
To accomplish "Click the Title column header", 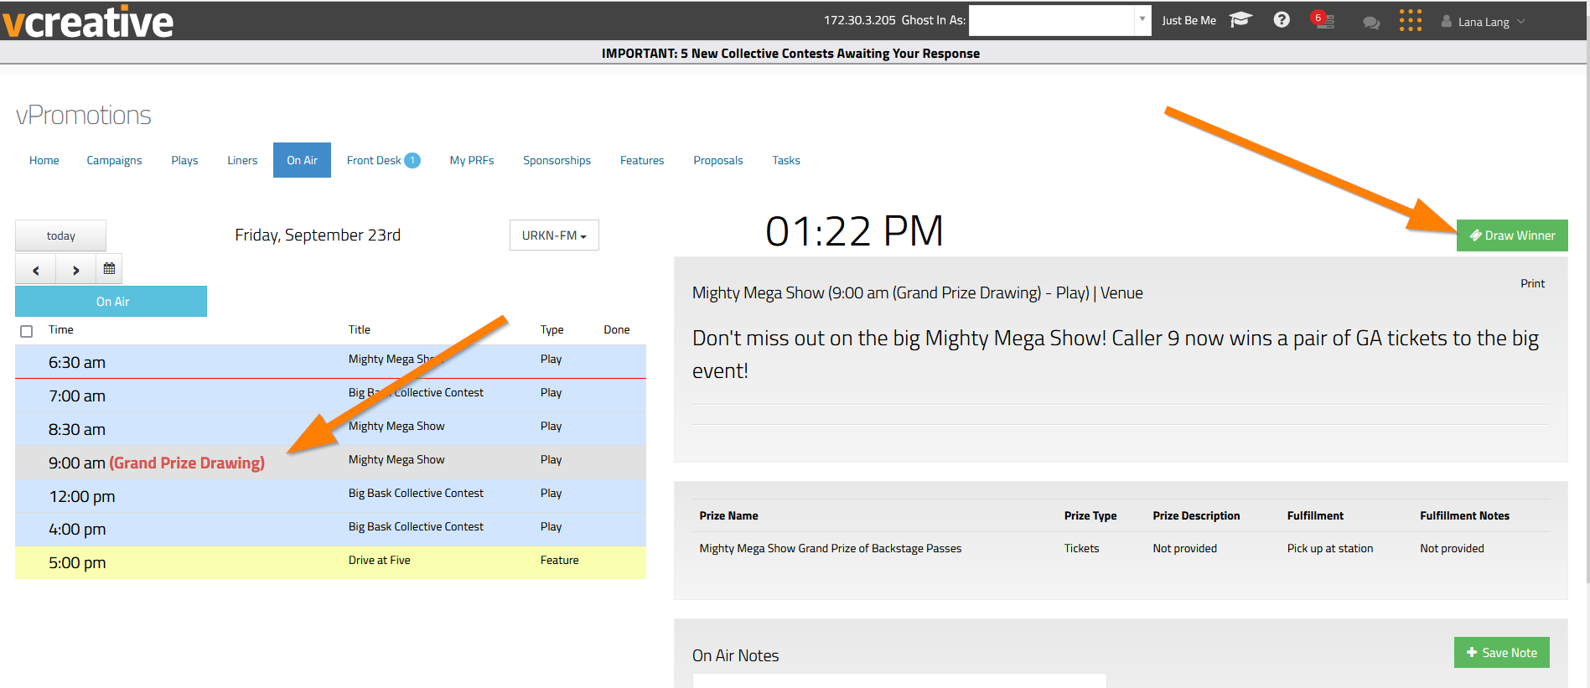I will [360, 329].
